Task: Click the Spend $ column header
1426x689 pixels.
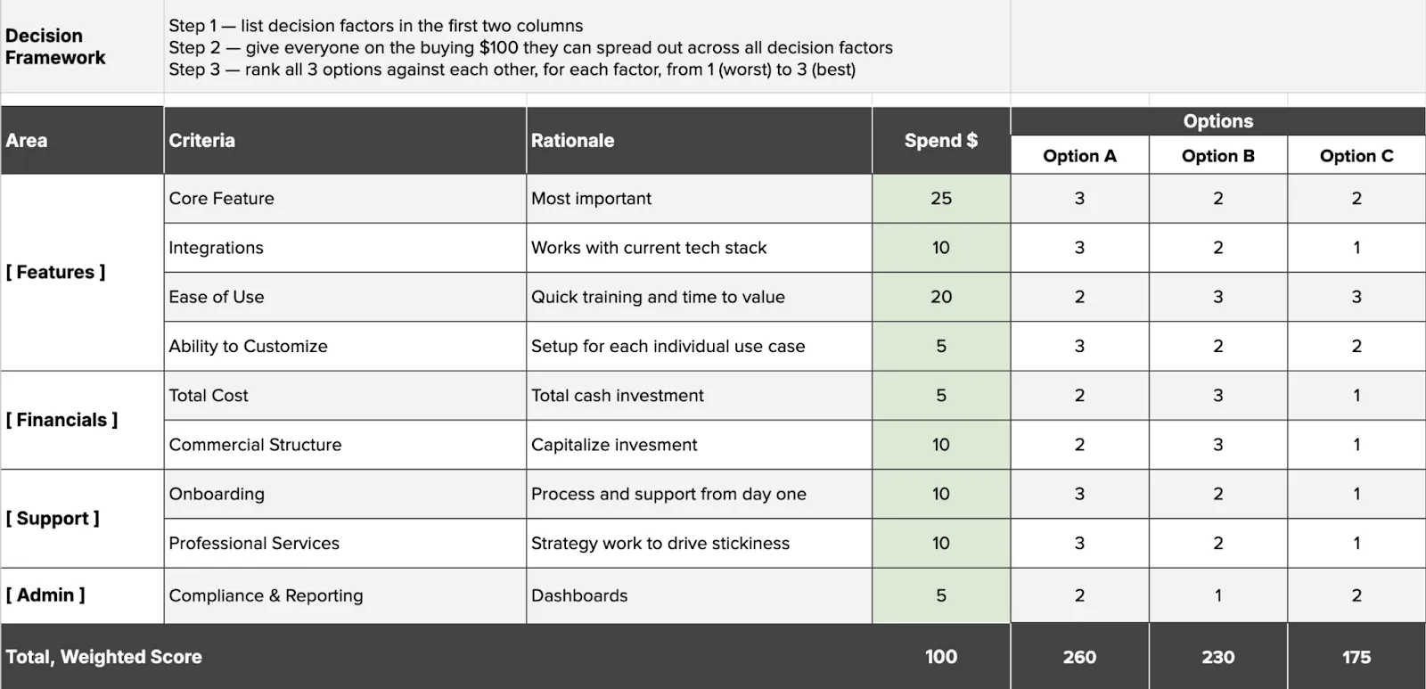Action: 941,140
